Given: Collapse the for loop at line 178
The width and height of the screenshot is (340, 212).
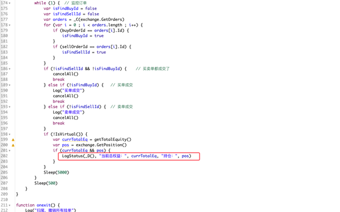Looking at the screenshot, I should tap(10, 25).
